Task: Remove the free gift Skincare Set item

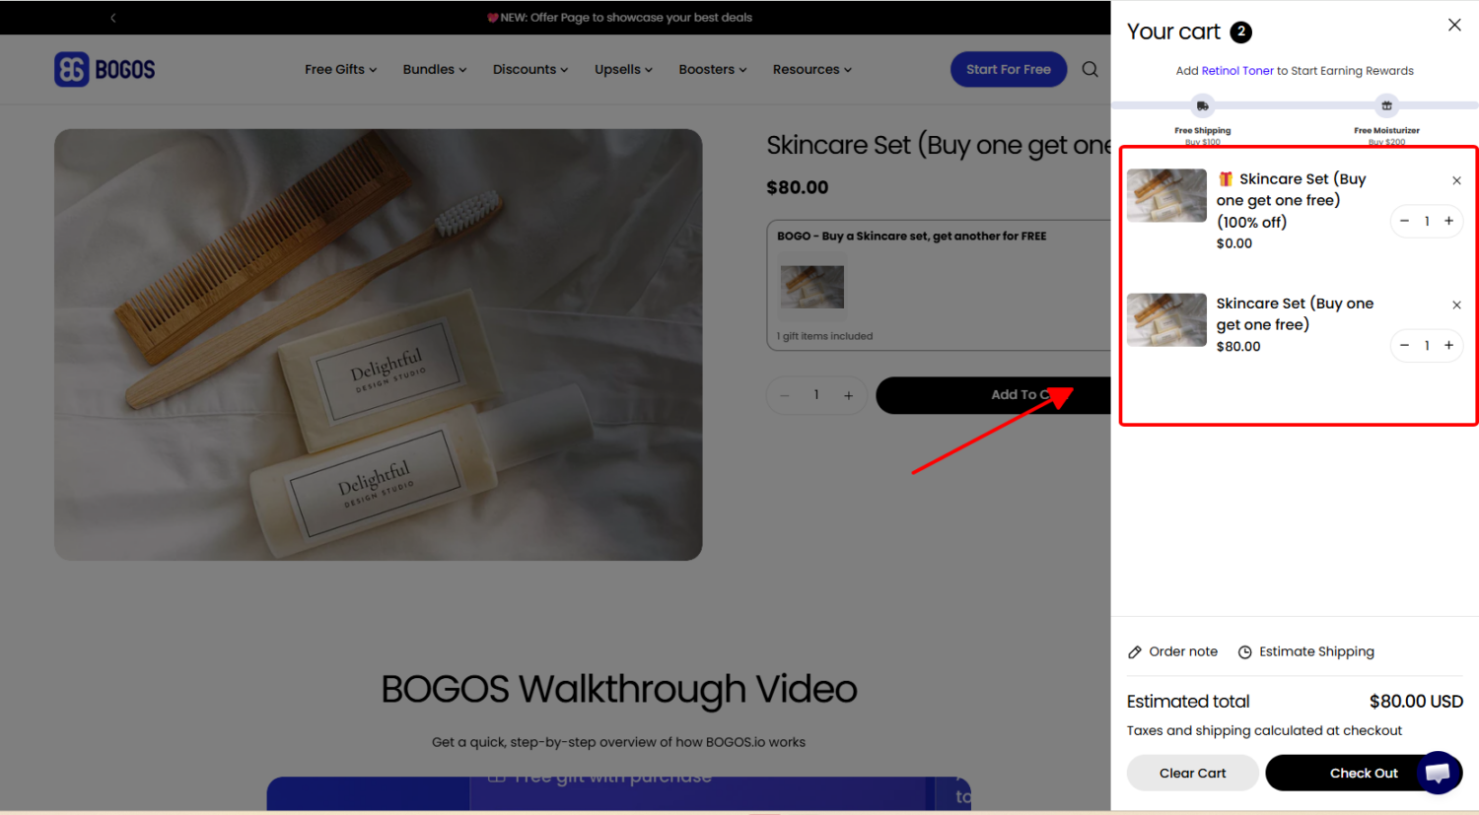Action: pos(1456,180)
